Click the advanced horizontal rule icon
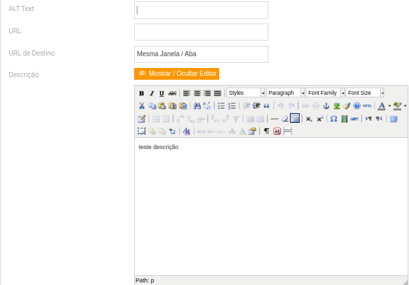Image resolution: width=409 pixels, height=285 pixels. (x=354, y=119)
